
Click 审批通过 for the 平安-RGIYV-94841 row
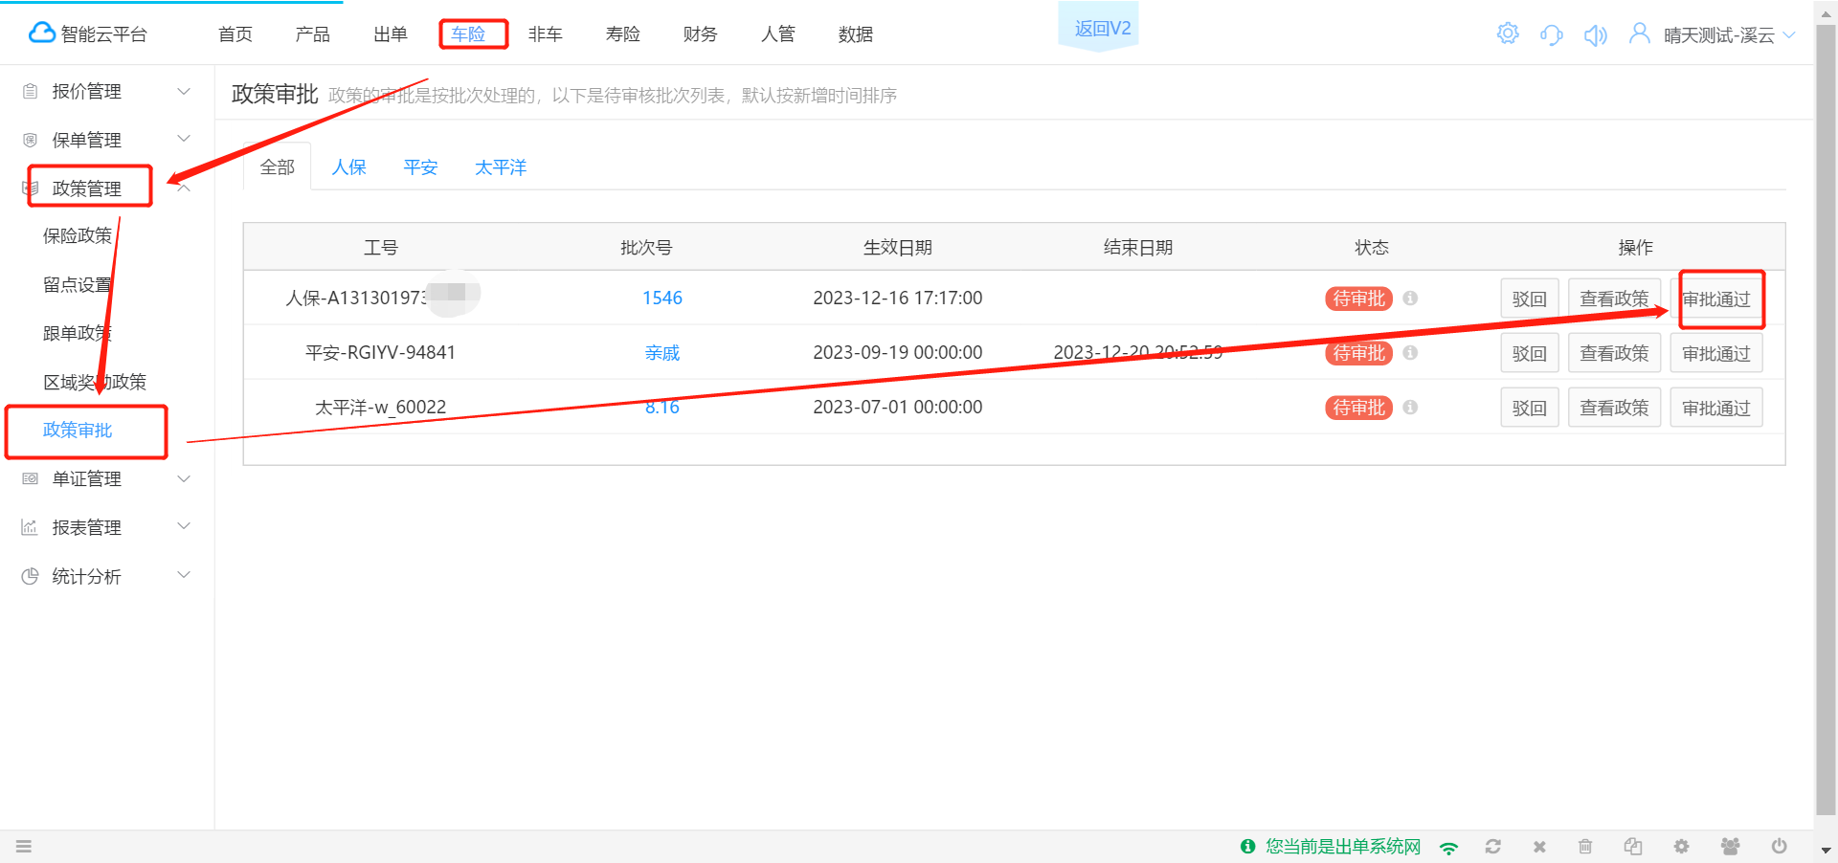click(1716, 353)
